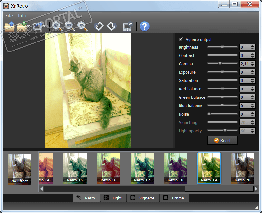Click the Blue balance spinner arrows
The height and width of the screenshot is (213, 262).
click(252, 106)
